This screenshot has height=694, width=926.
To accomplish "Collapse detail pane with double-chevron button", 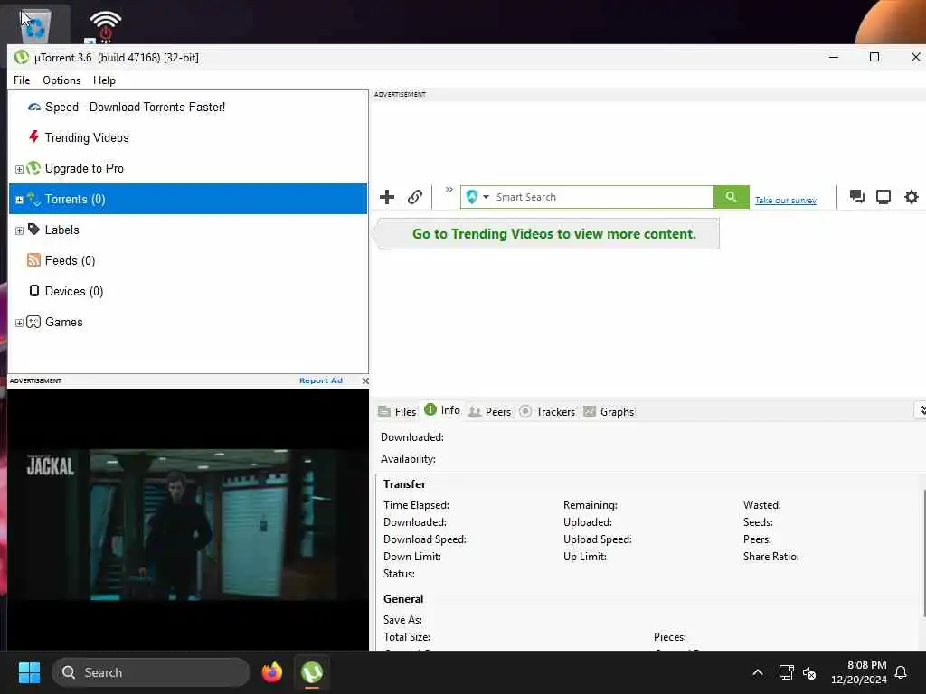I will tap(921, 410).
